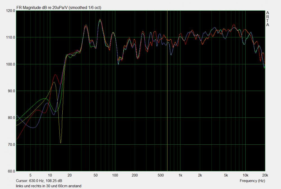Click the FR Magnitude graph title
This screenshot has width=281, height=189.
pos(59,8)
